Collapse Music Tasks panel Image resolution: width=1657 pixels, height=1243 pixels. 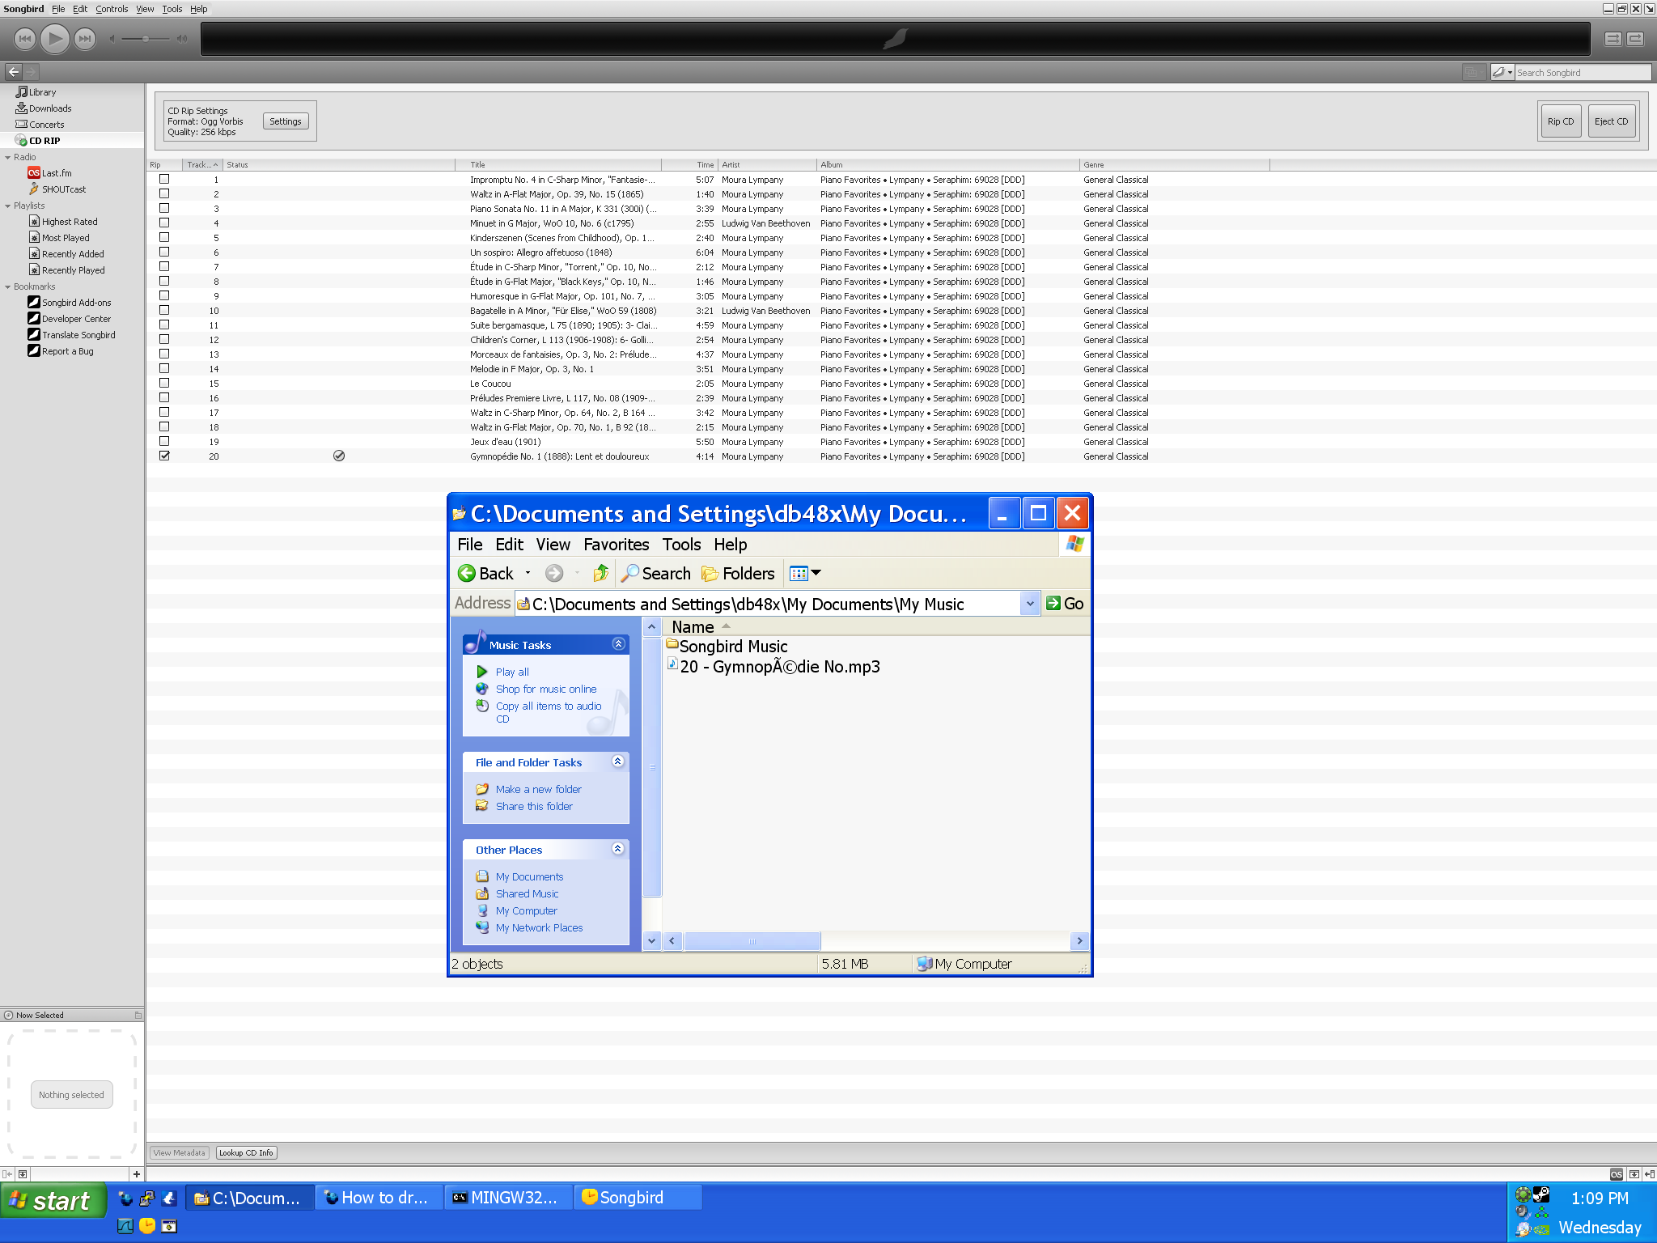[x=618, y=644]
